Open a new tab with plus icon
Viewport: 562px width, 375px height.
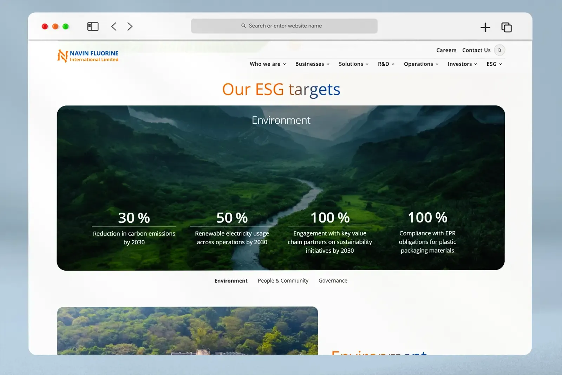(485, 27)
